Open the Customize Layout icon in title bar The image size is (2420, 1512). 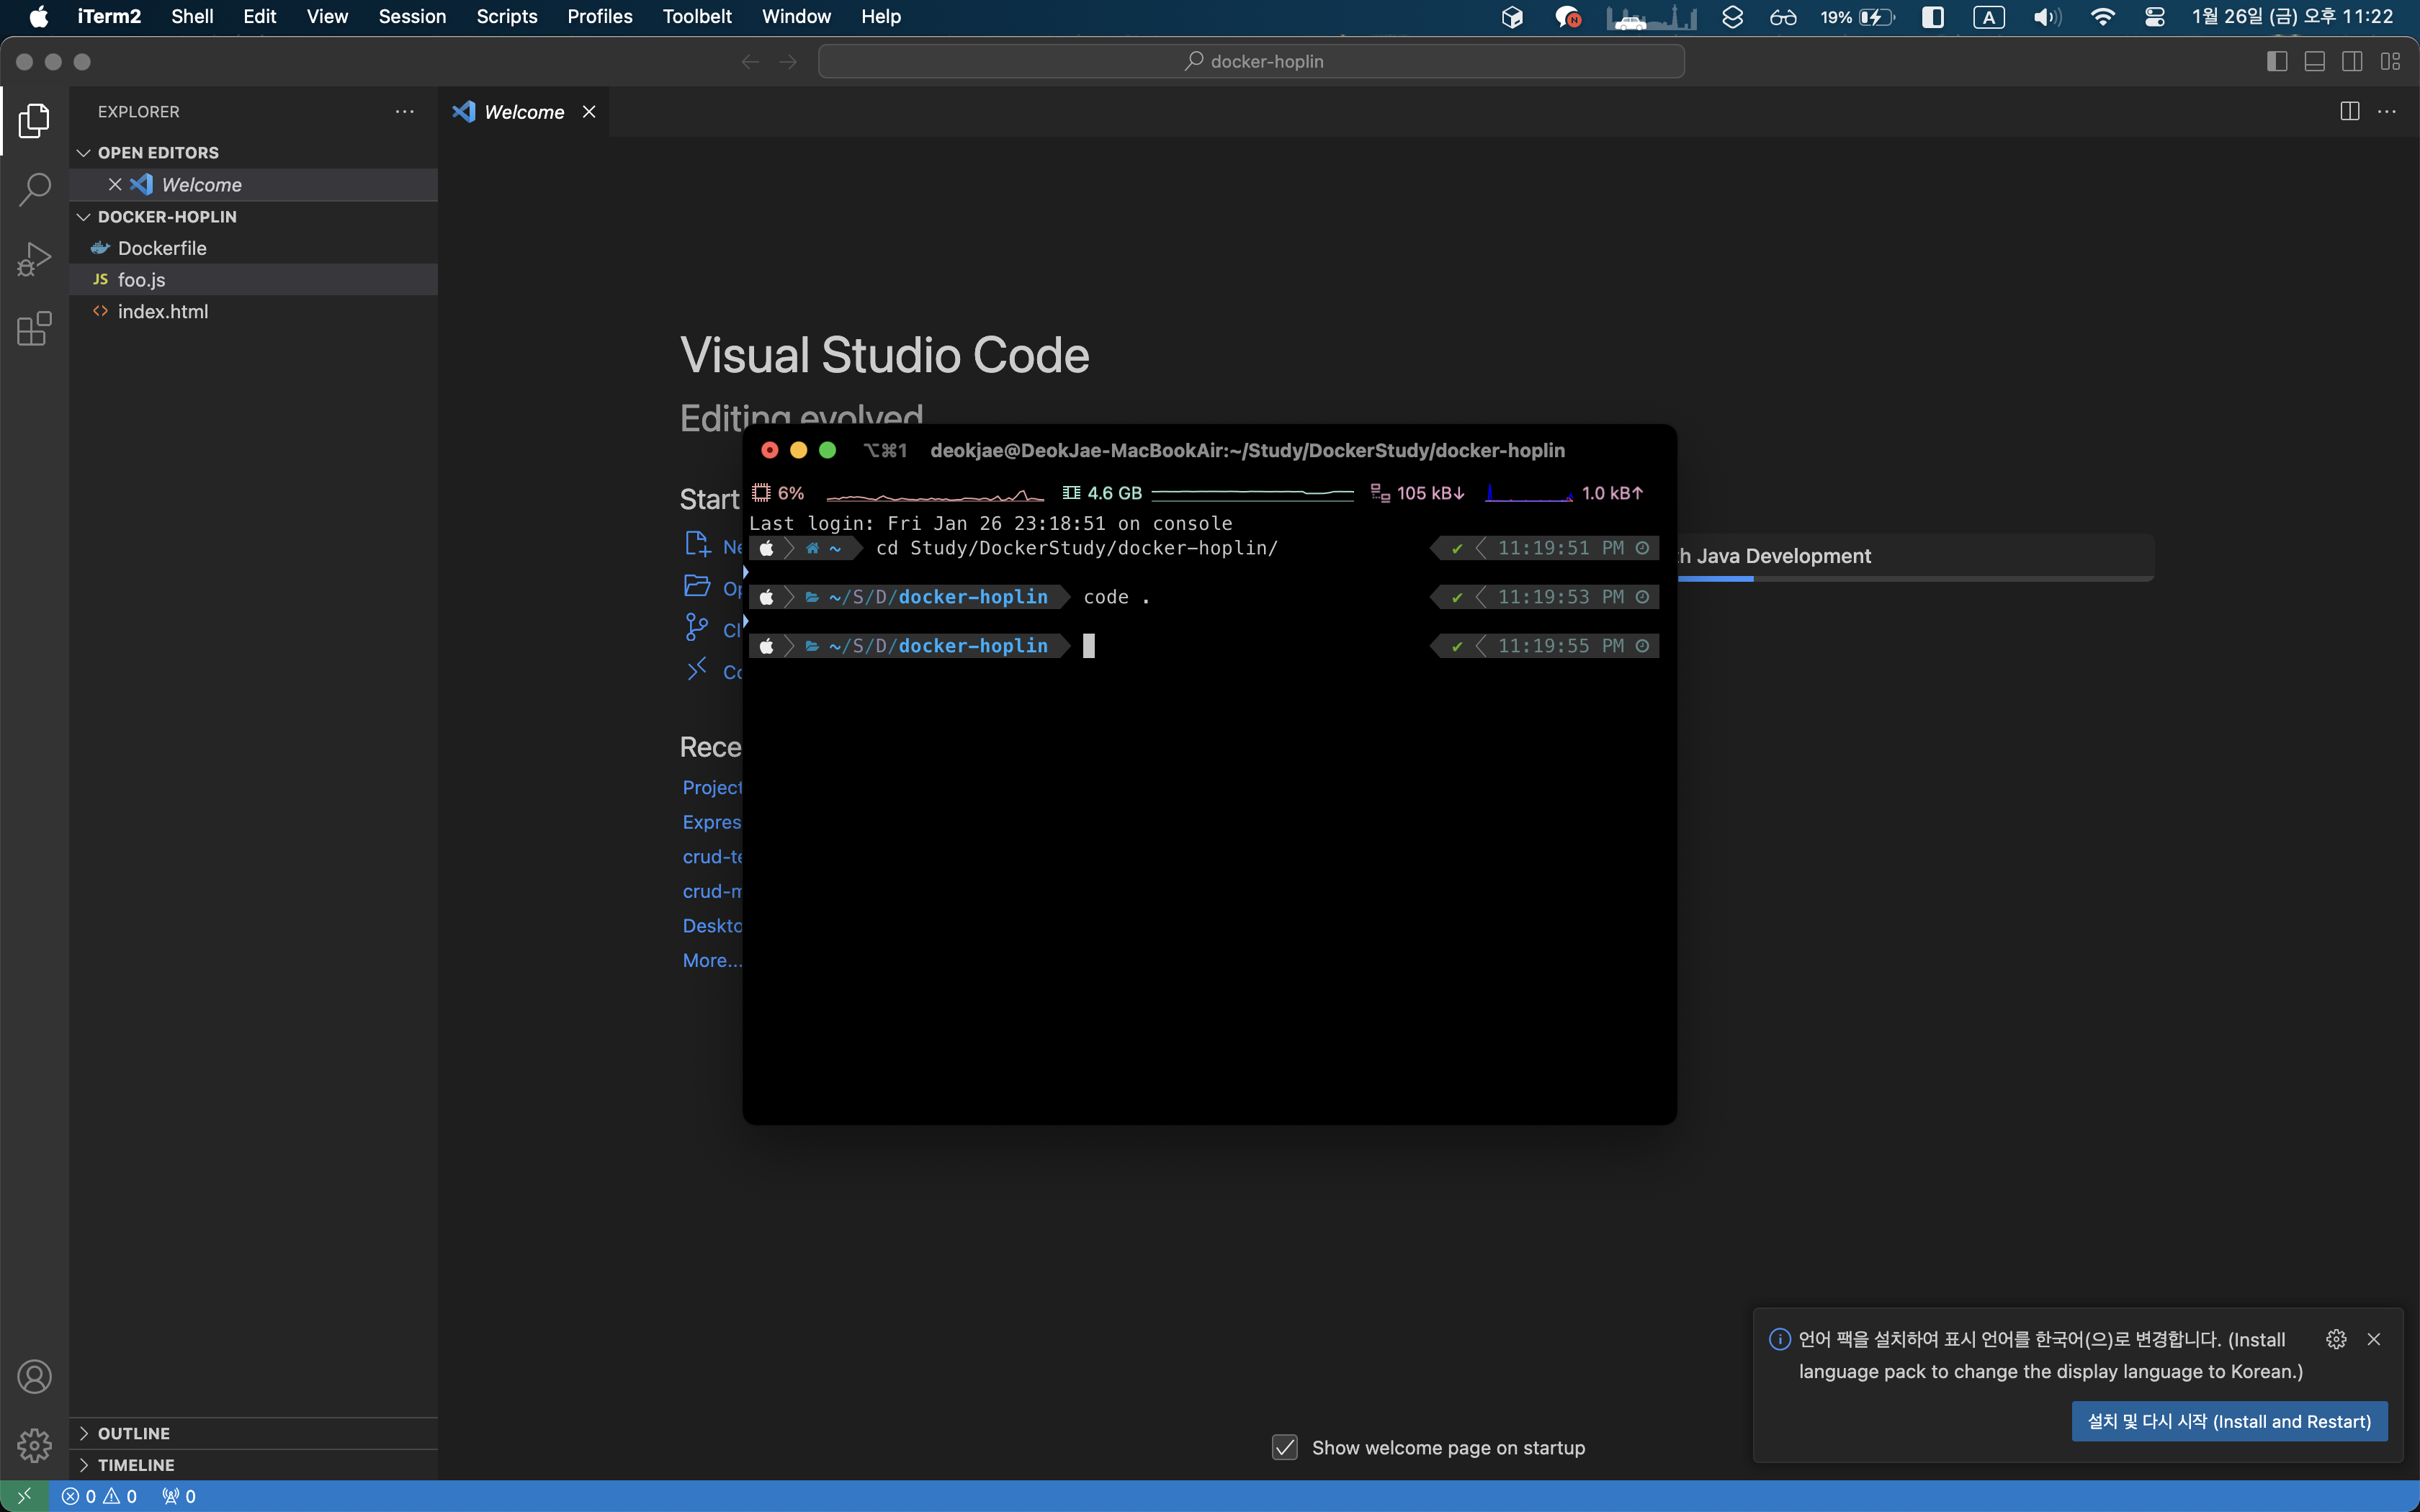[x=2390, y=62]
